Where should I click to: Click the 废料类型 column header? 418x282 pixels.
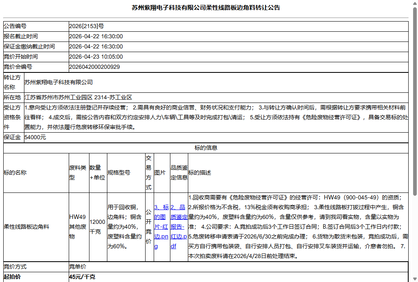(79, 173)
